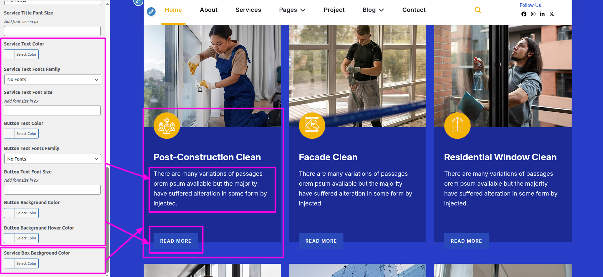Pick Service Text Color swatch
The width and height of the screenshot is (603, 277).
pos(10,54)
